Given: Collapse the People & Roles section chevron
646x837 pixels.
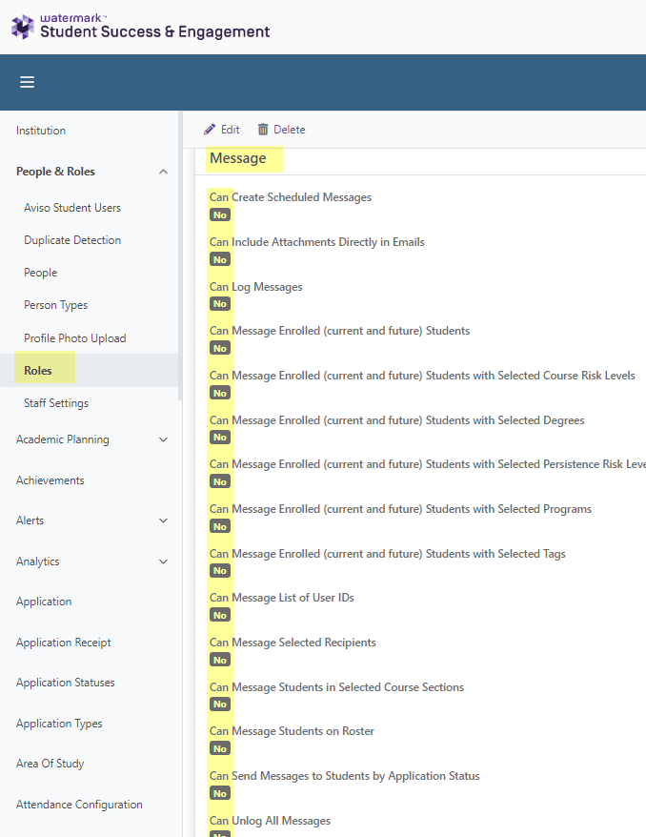Looking at the screenshot, I should (x=163, y=172).
